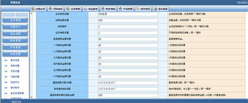Expand the 会员管理 sidebar section

(x=15, y=20)
